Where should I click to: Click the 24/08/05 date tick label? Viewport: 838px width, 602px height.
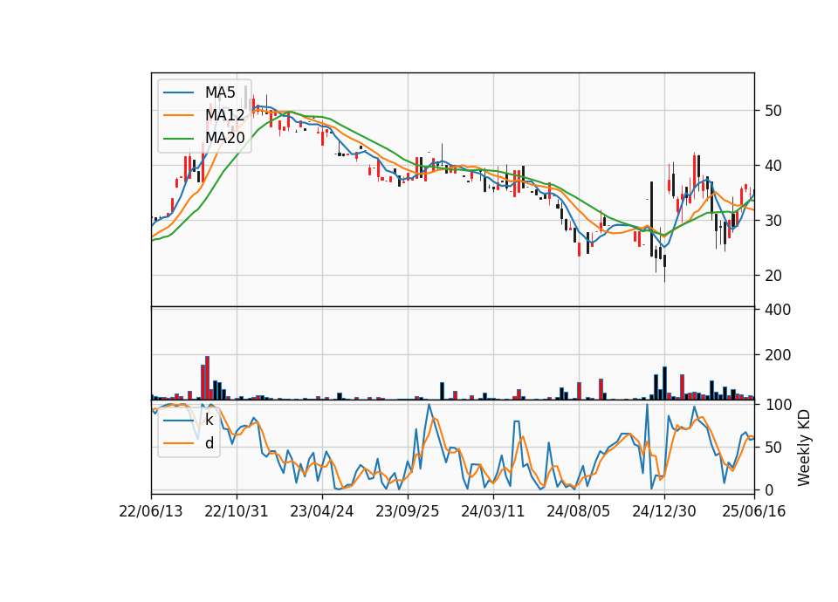pyautogui.click(x=578, y=511)
